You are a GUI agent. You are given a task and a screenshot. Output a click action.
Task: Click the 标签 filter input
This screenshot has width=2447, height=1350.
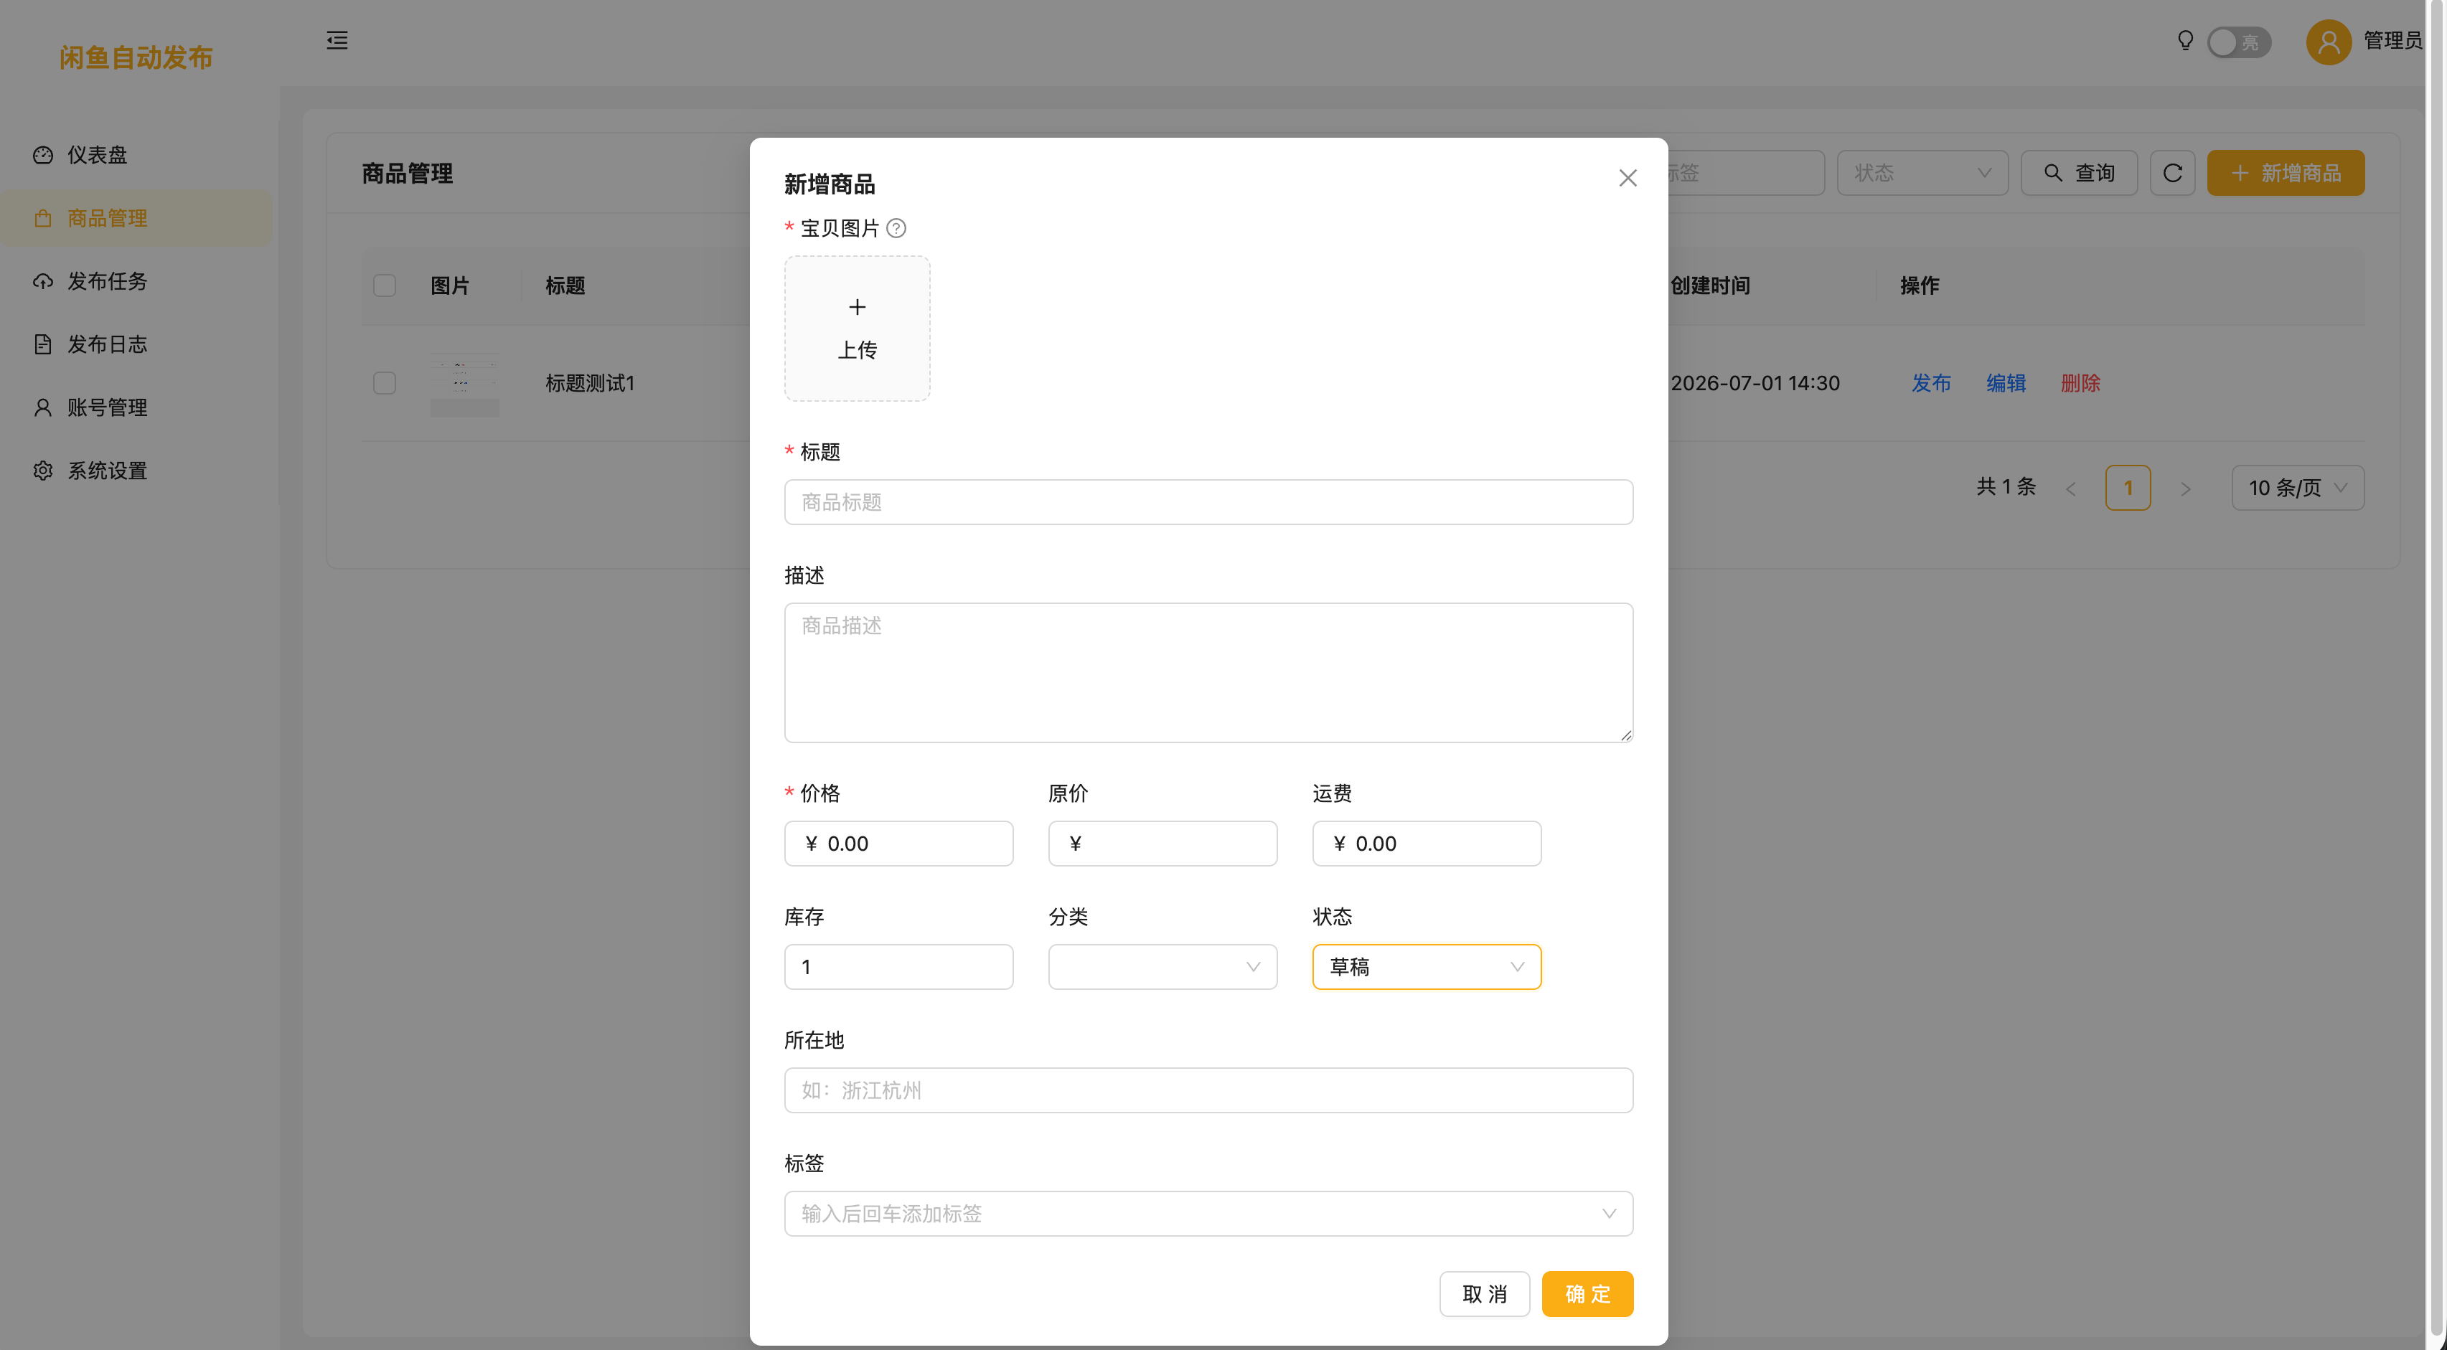pyautogui.click(x=1746, y=173)
